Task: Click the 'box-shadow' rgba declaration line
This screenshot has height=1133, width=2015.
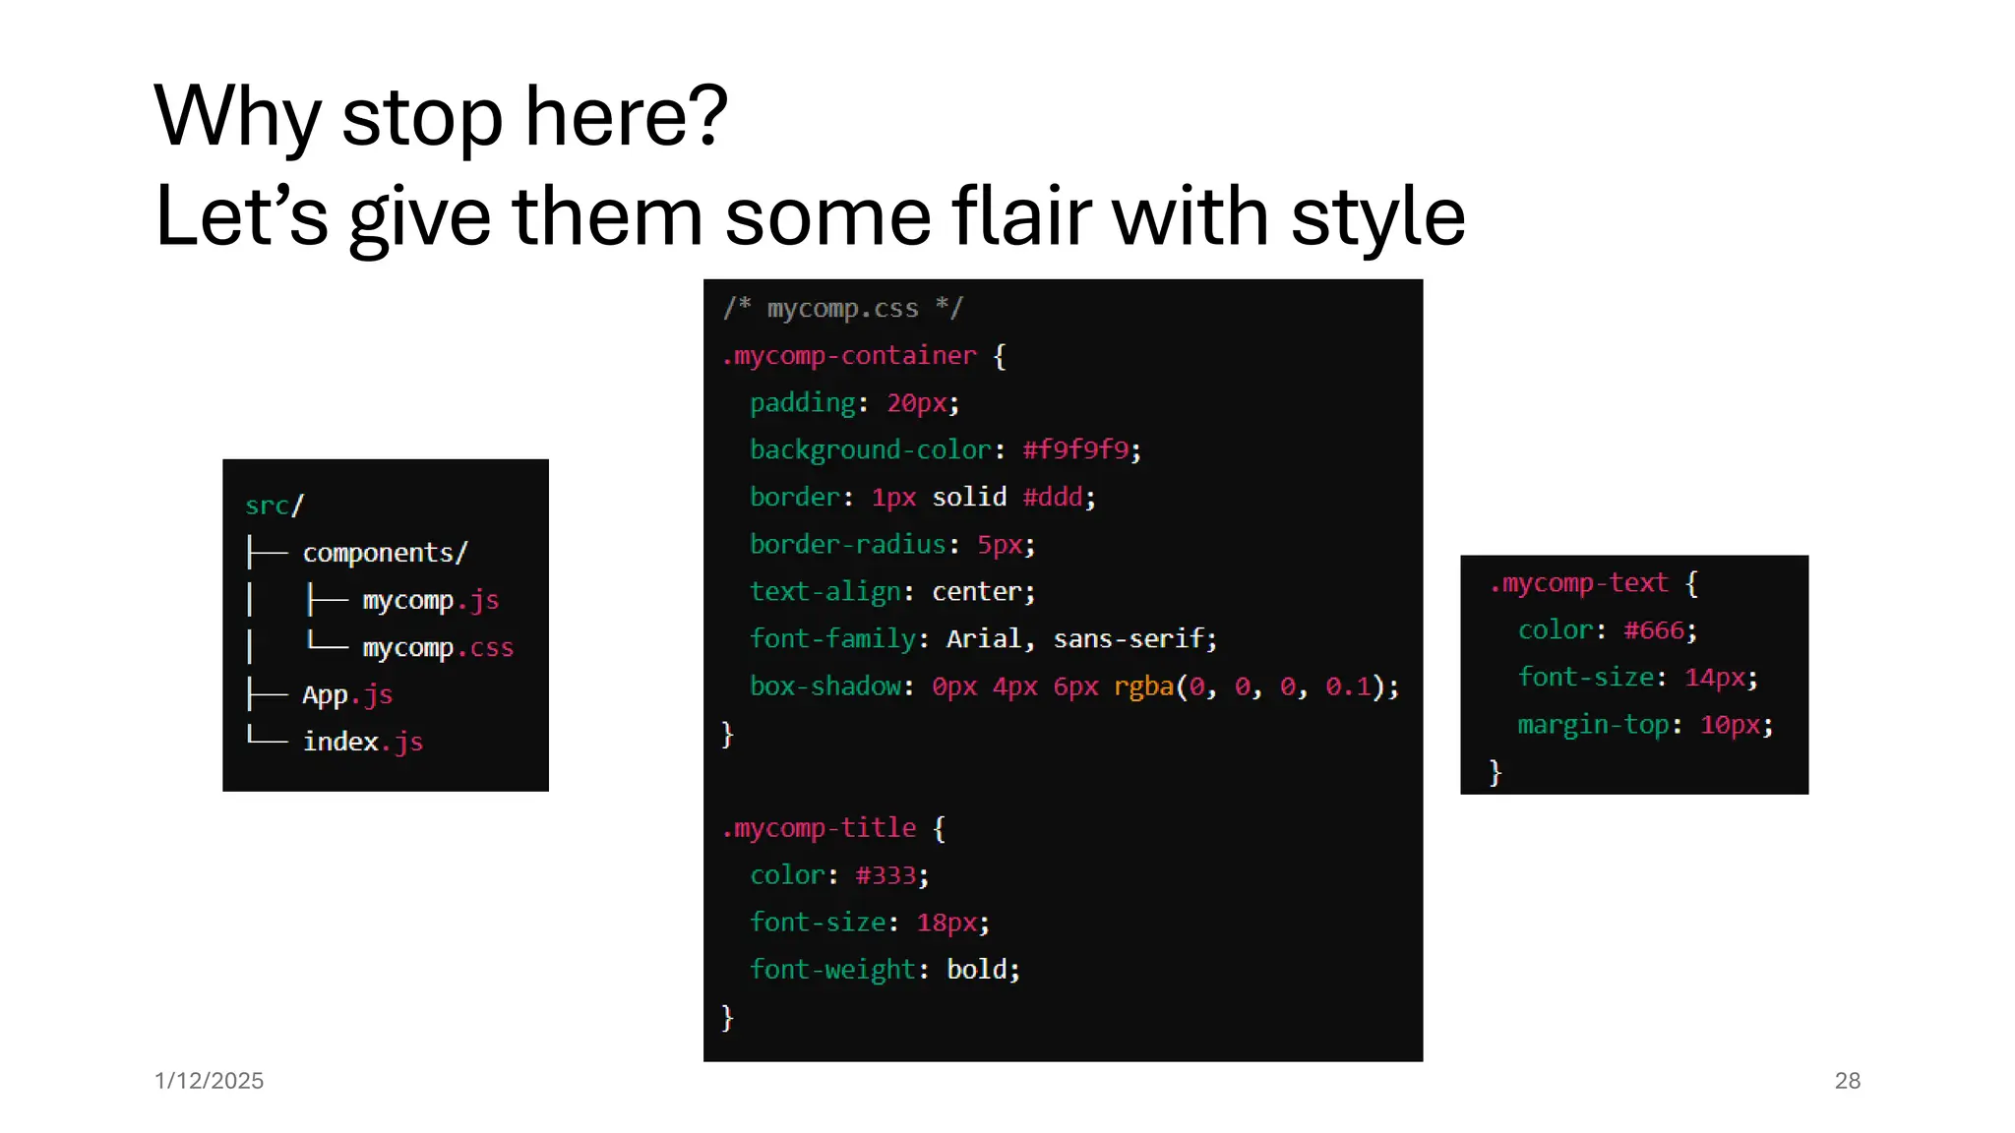Action: pyautogui.click(x=1074, y=686)
